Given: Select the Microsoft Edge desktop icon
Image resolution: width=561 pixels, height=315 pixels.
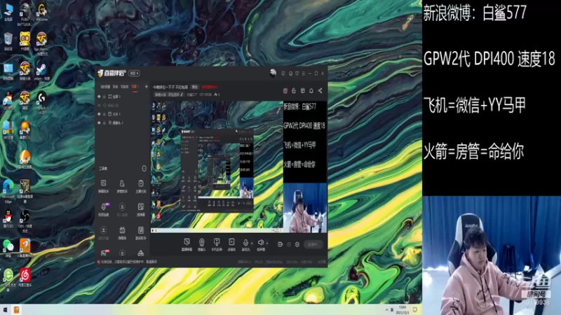Looking at the screenshot, I should pos(8,191).
